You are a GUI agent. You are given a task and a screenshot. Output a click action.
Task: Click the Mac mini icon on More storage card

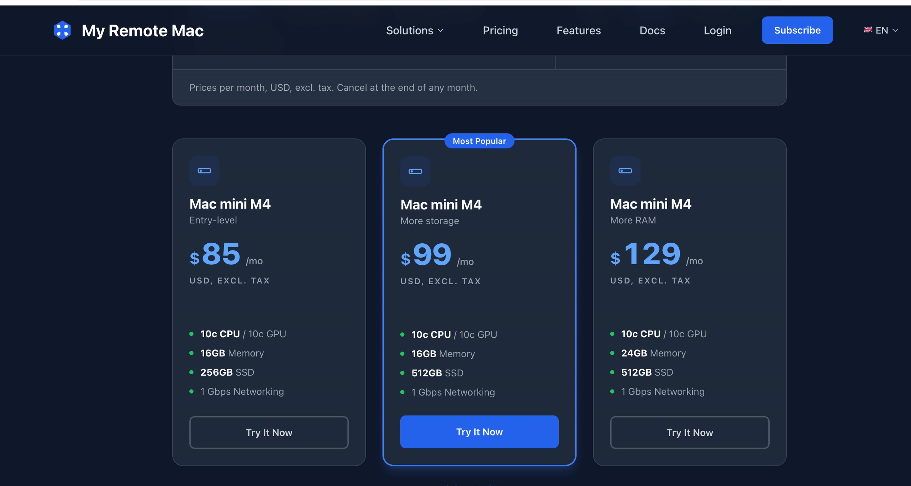415,171
